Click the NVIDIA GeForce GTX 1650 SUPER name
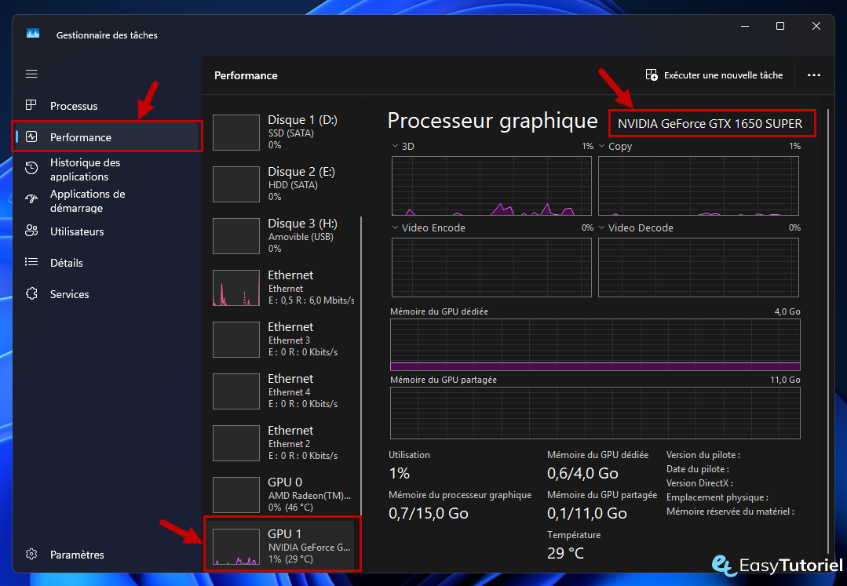 click(x=710, y=124)
